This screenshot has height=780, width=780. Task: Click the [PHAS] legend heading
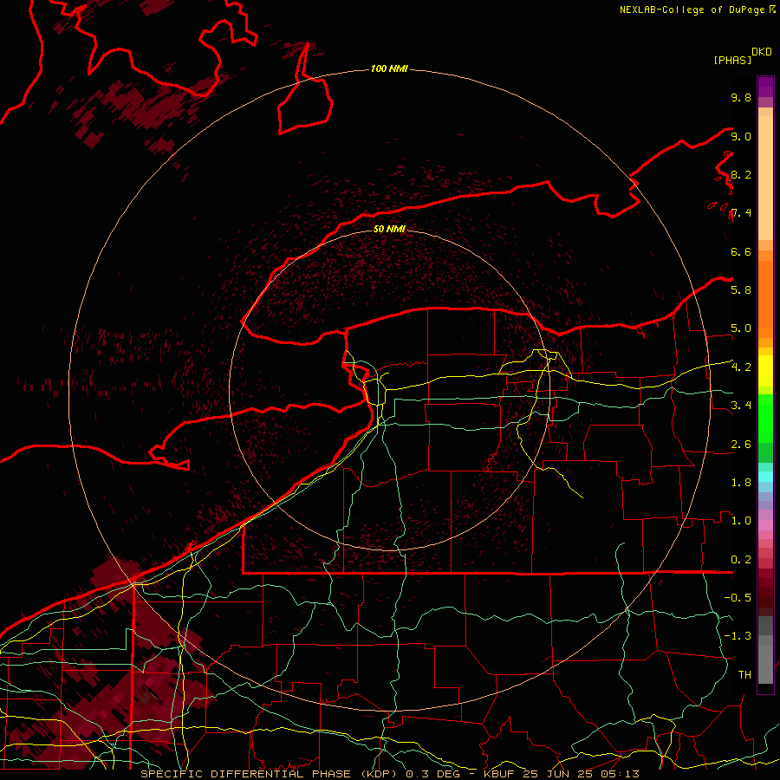(732, 60)
